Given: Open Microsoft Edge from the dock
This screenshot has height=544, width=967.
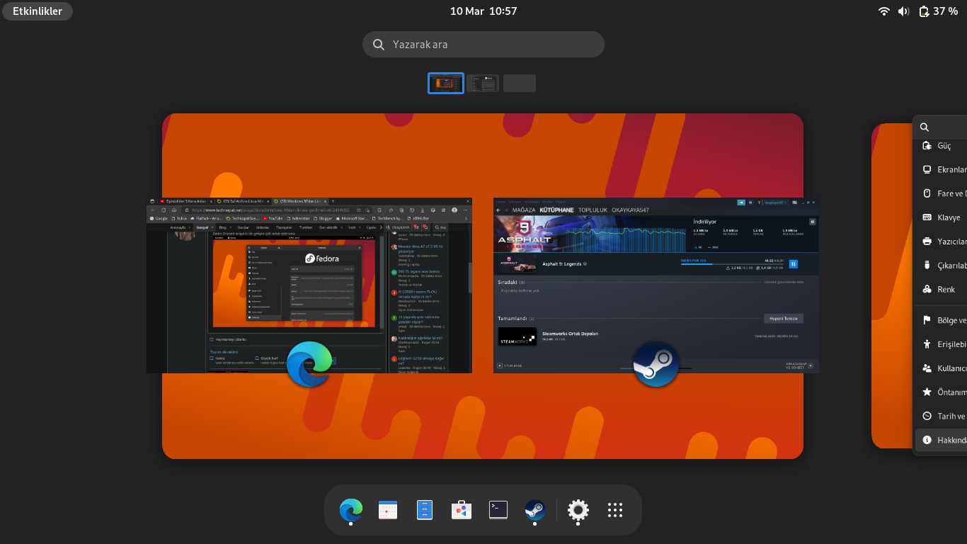Looking at the screenshot, I should [351, 510].
